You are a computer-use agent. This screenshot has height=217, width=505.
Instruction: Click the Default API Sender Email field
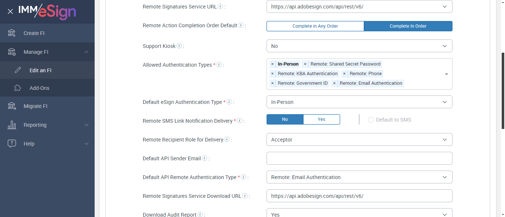359,158
